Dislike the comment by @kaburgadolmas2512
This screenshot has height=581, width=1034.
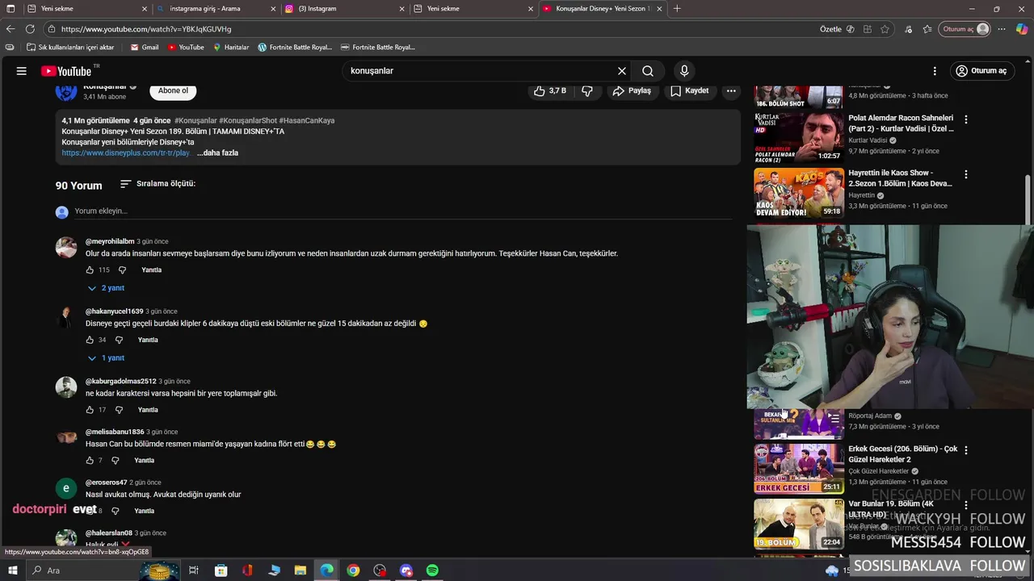pyautogui.click(x=119, y=410)
